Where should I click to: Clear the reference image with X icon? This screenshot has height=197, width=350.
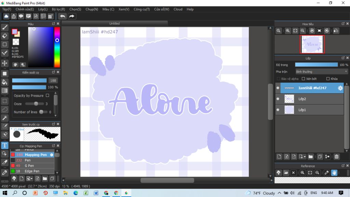293,173
